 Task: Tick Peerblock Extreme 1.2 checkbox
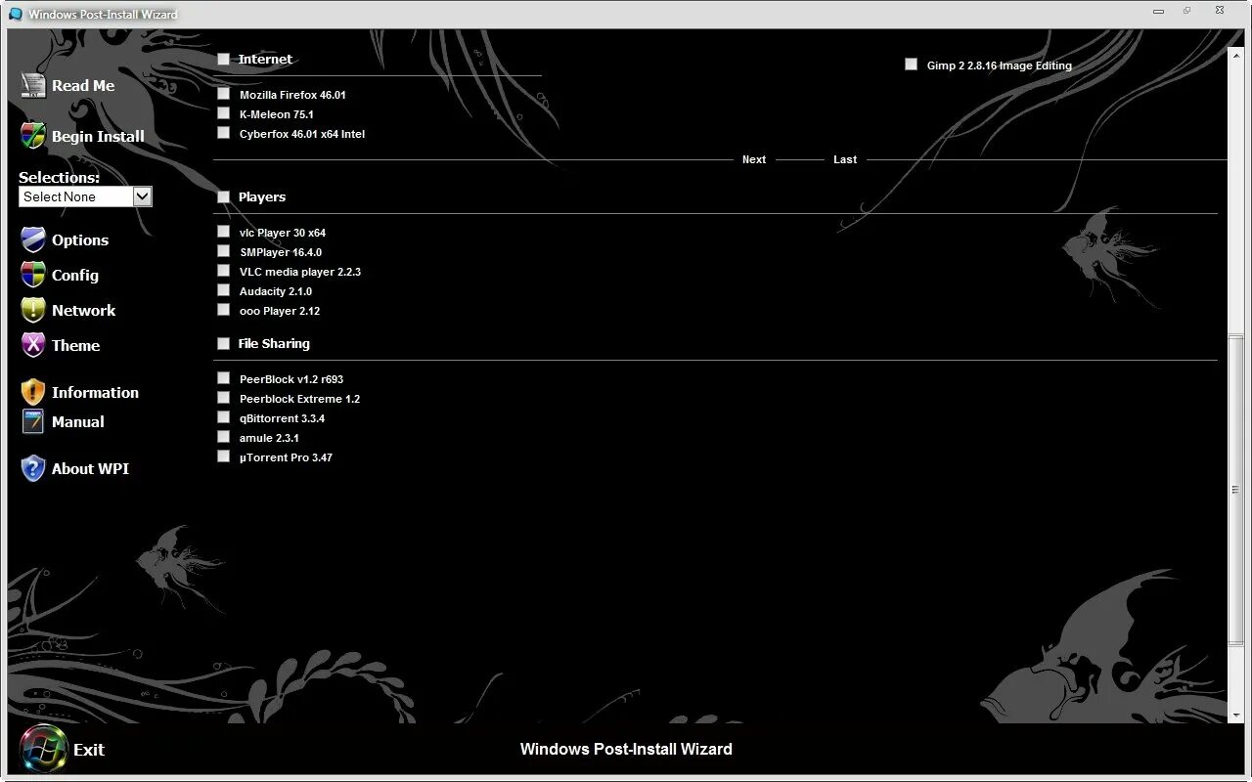[x=223, y=399]
